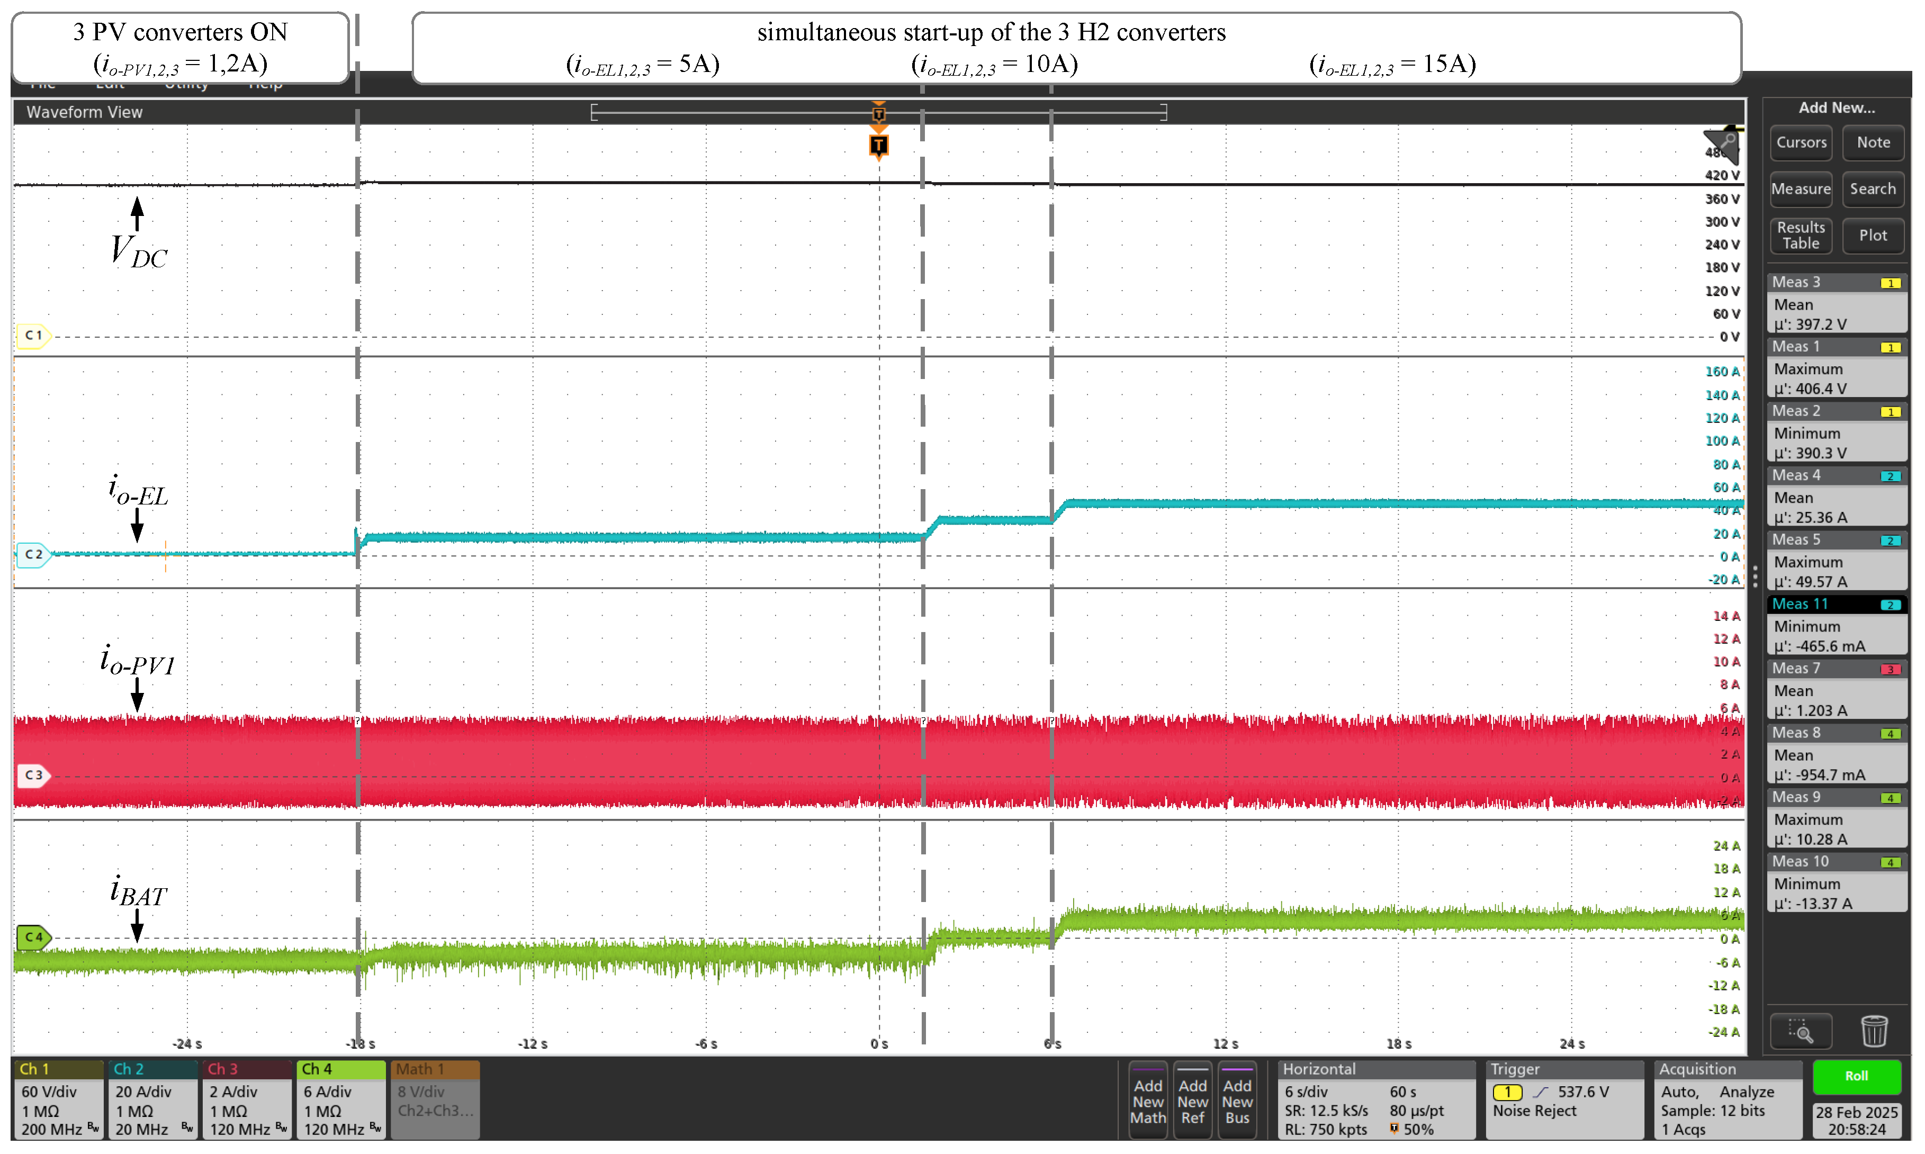Open the zoom magnifier tool
The width and height of the screenshot is (1925, 1154).
1802,1030
